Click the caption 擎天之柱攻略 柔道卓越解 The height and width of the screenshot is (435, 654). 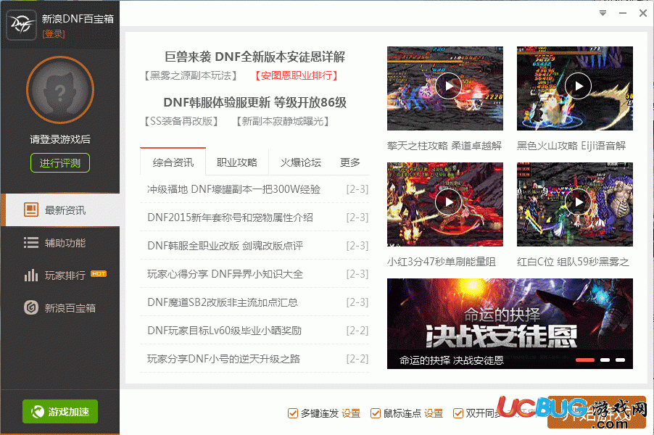click(444, 146)
